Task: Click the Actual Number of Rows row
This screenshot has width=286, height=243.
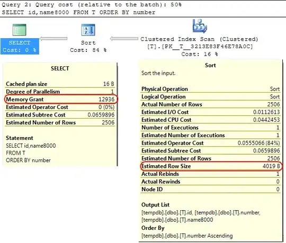Action: point(211,104)
